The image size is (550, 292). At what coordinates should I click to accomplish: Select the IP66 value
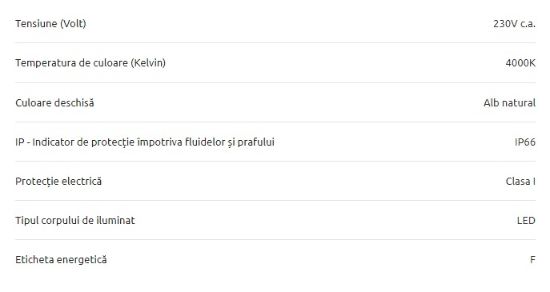pos(525,142)
